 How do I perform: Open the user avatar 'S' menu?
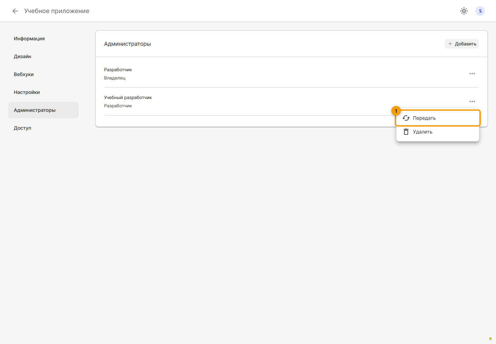pyautogui.click(x=480, y=11)
